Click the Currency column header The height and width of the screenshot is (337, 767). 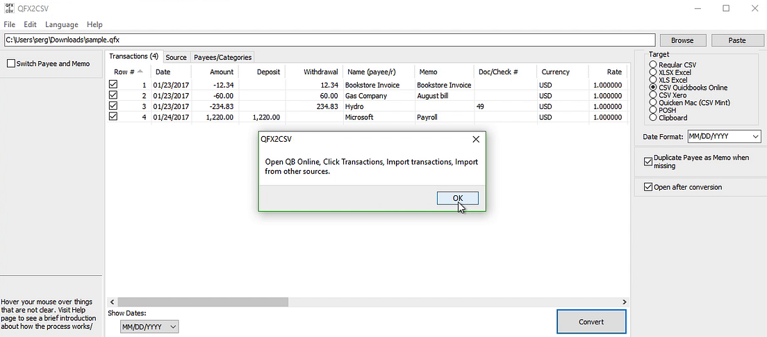tap(563, 72)
